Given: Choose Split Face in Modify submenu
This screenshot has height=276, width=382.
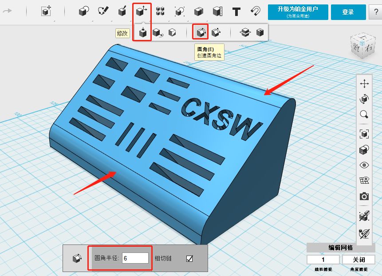Looking at the screenshot, I should [x=172, y=32].
